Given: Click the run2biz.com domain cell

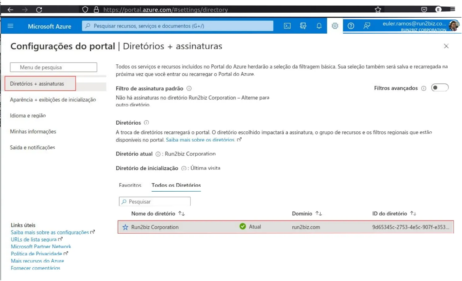Looking at the screenshot, I should 306,227.
